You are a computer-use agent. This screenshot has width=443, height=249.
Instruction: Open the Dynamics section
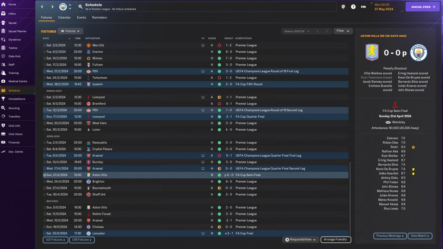tap(15, 40)
